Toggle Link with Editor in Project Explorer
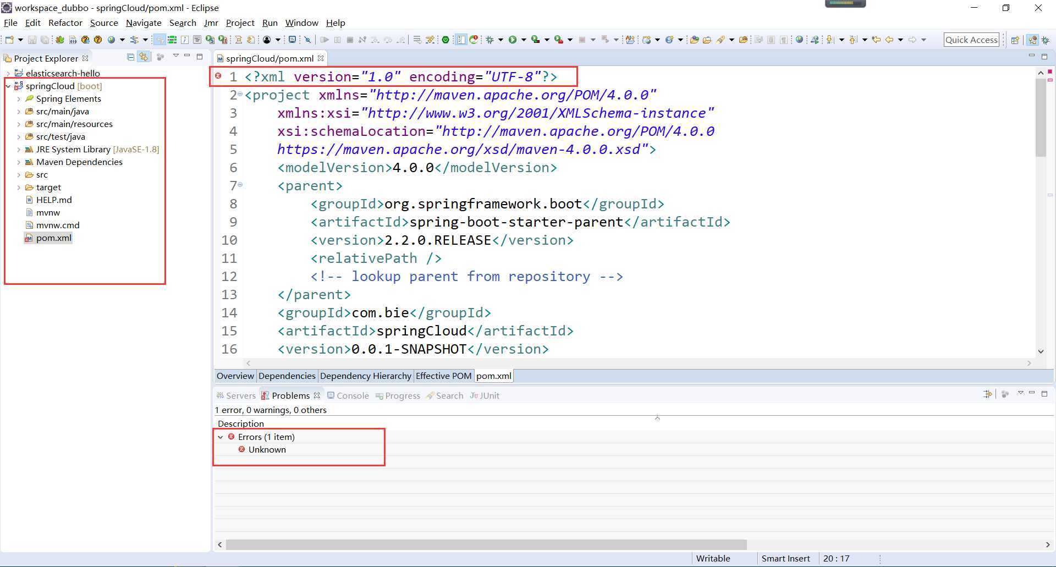Screen dimensions: 1056x567 tap(144, 57)
